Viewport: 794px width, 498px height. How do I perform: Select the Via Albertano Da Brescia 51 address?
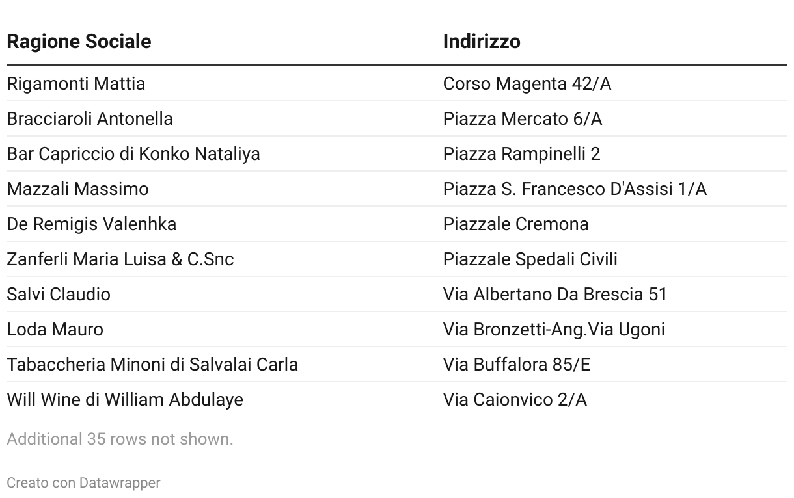click(555, 295)
